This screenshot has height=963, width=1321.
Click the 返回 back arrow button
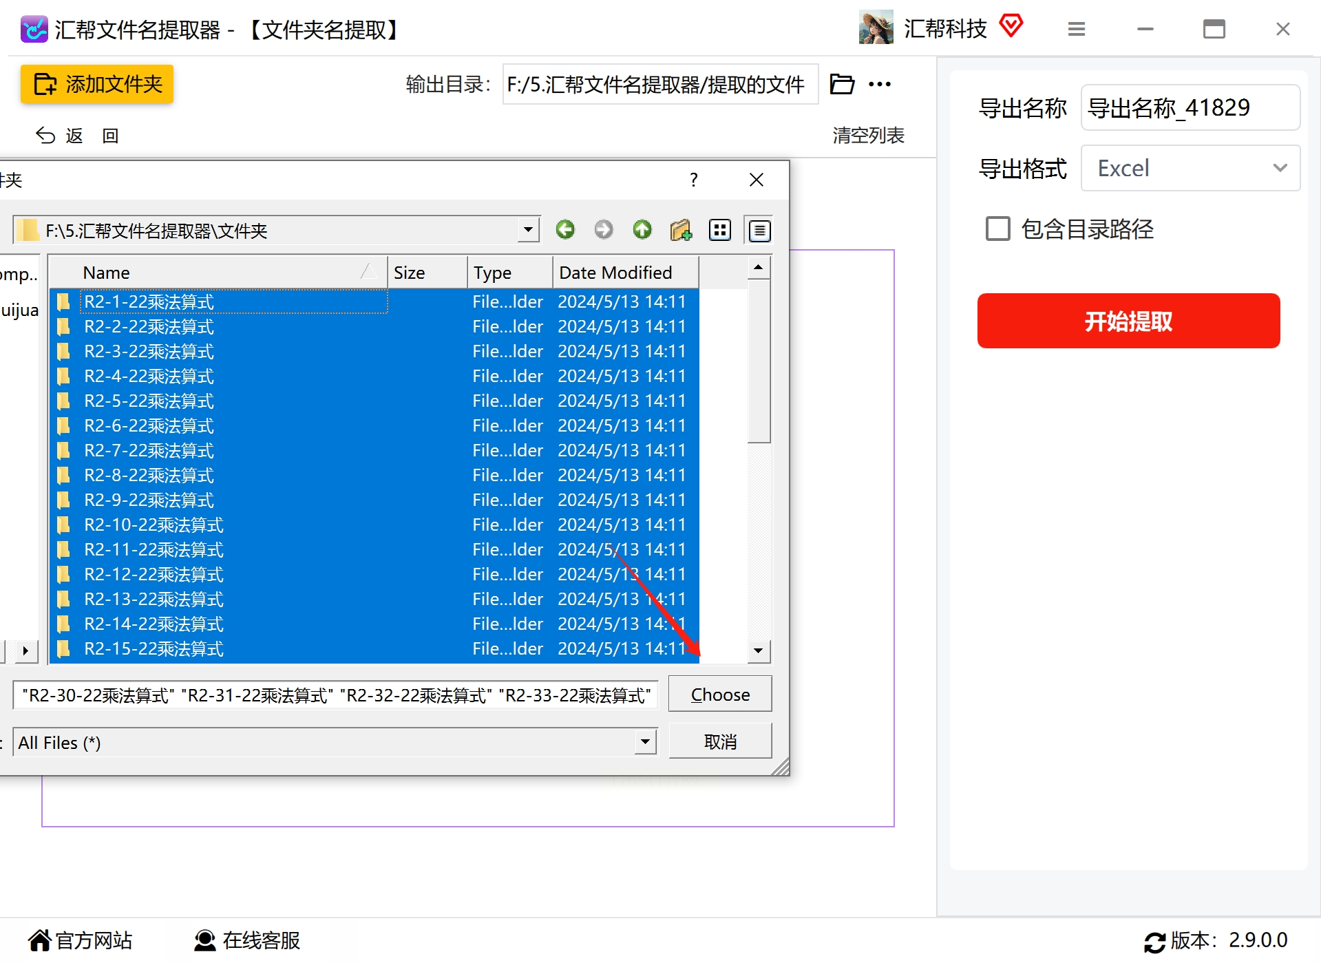(76, 136)
